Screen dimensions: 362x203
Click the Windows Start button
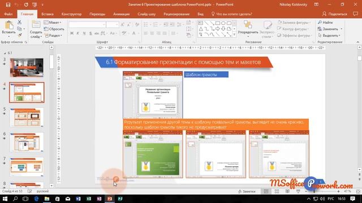coord(5,198)
